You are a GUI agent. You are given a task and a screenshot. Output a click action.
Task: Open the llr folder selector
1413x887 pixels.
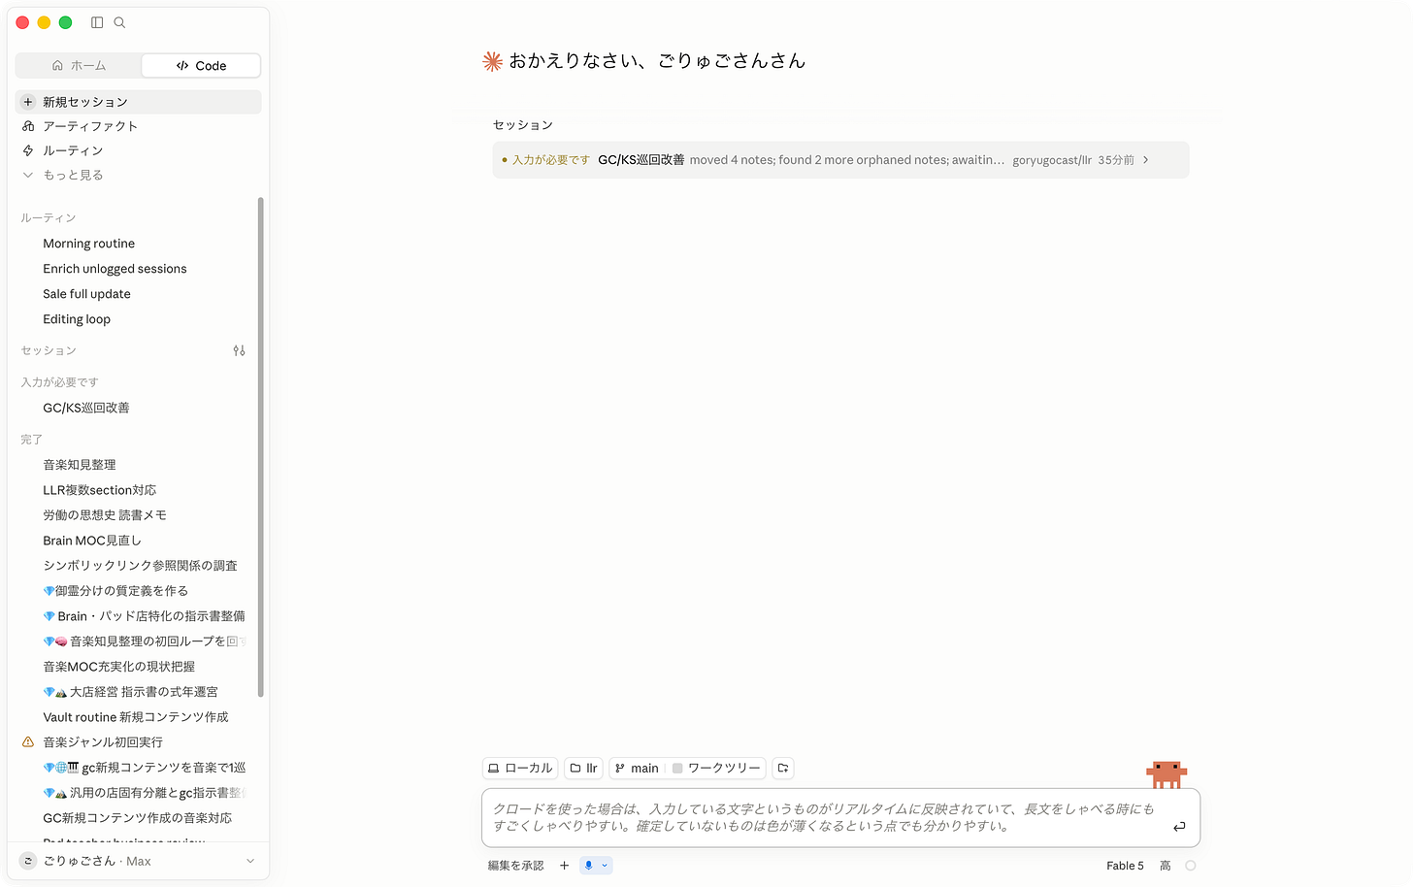pyautogui.click(x=583, y=768)
